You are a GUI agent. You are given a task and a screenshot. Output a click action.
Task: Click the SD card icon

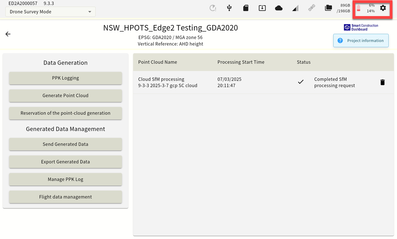tap(246, 8)
